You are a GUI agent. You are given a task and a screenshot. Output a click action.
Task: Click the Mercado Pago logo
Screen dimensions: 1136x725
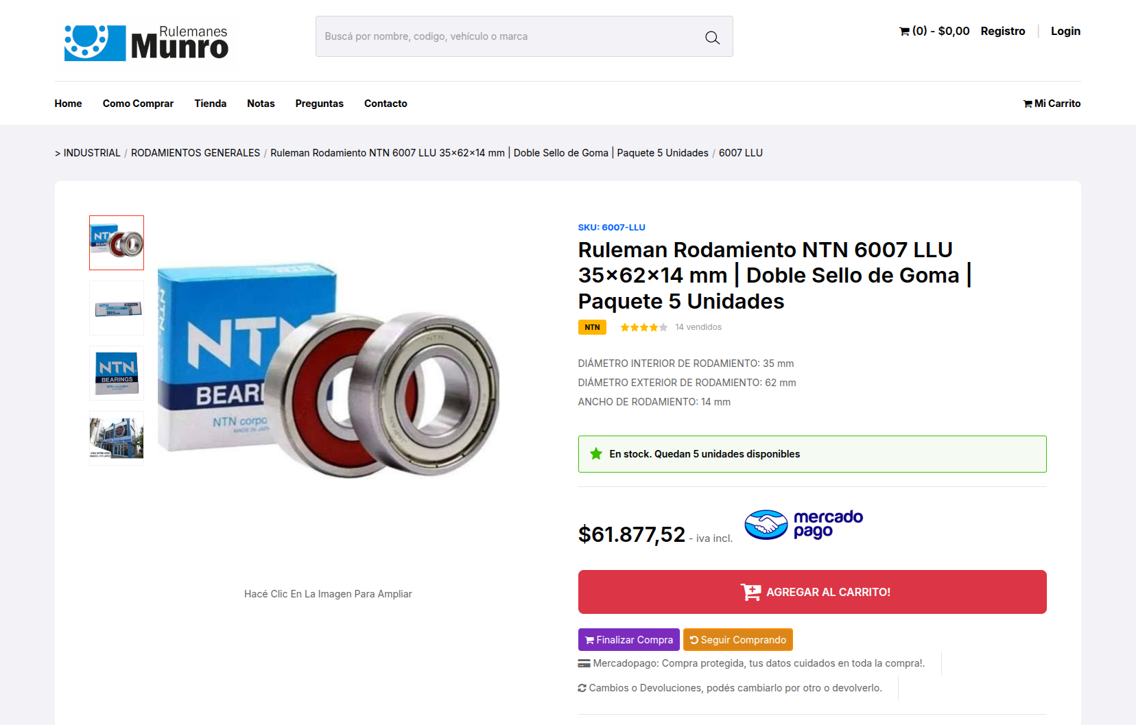pyautogui.click(x=803, y=525)
